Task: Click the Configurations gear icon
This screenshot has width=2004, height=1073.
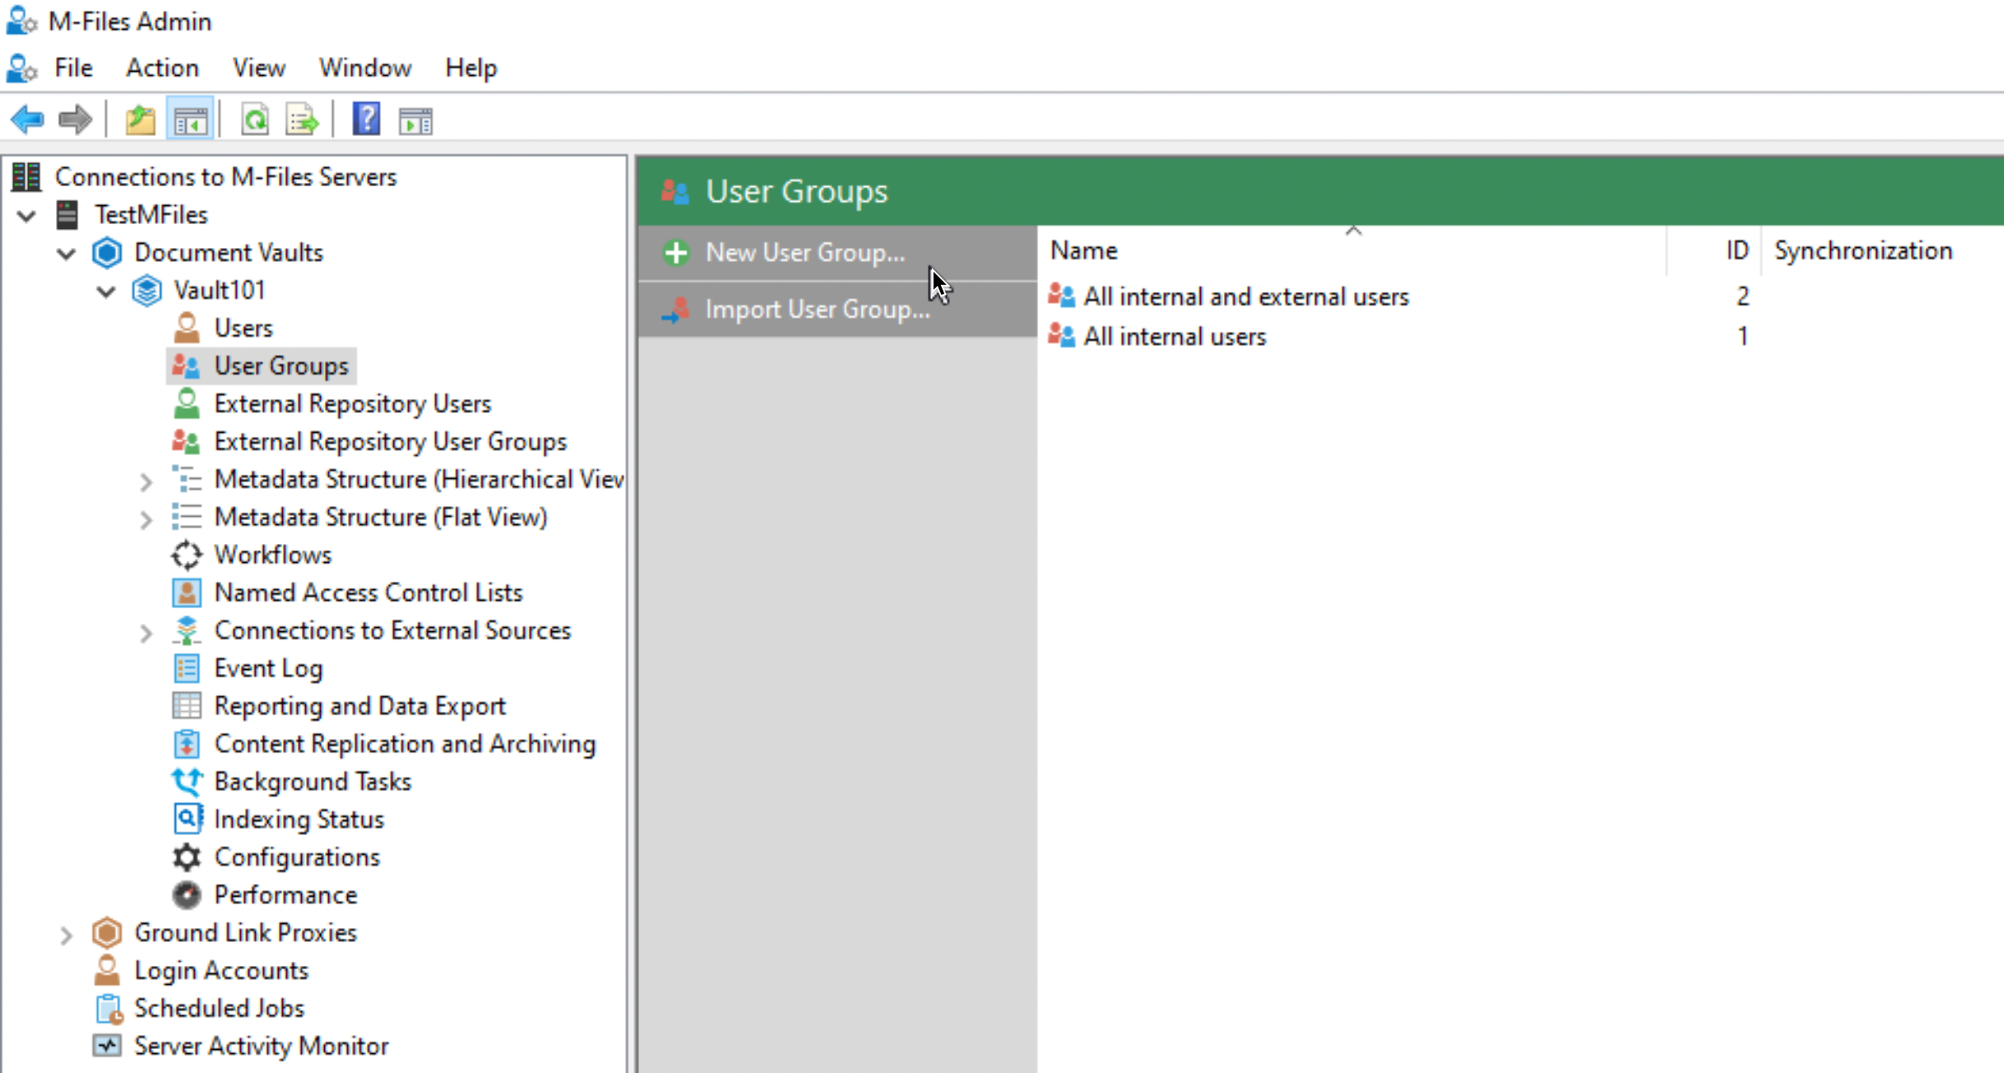Action: tap(187, 857)
